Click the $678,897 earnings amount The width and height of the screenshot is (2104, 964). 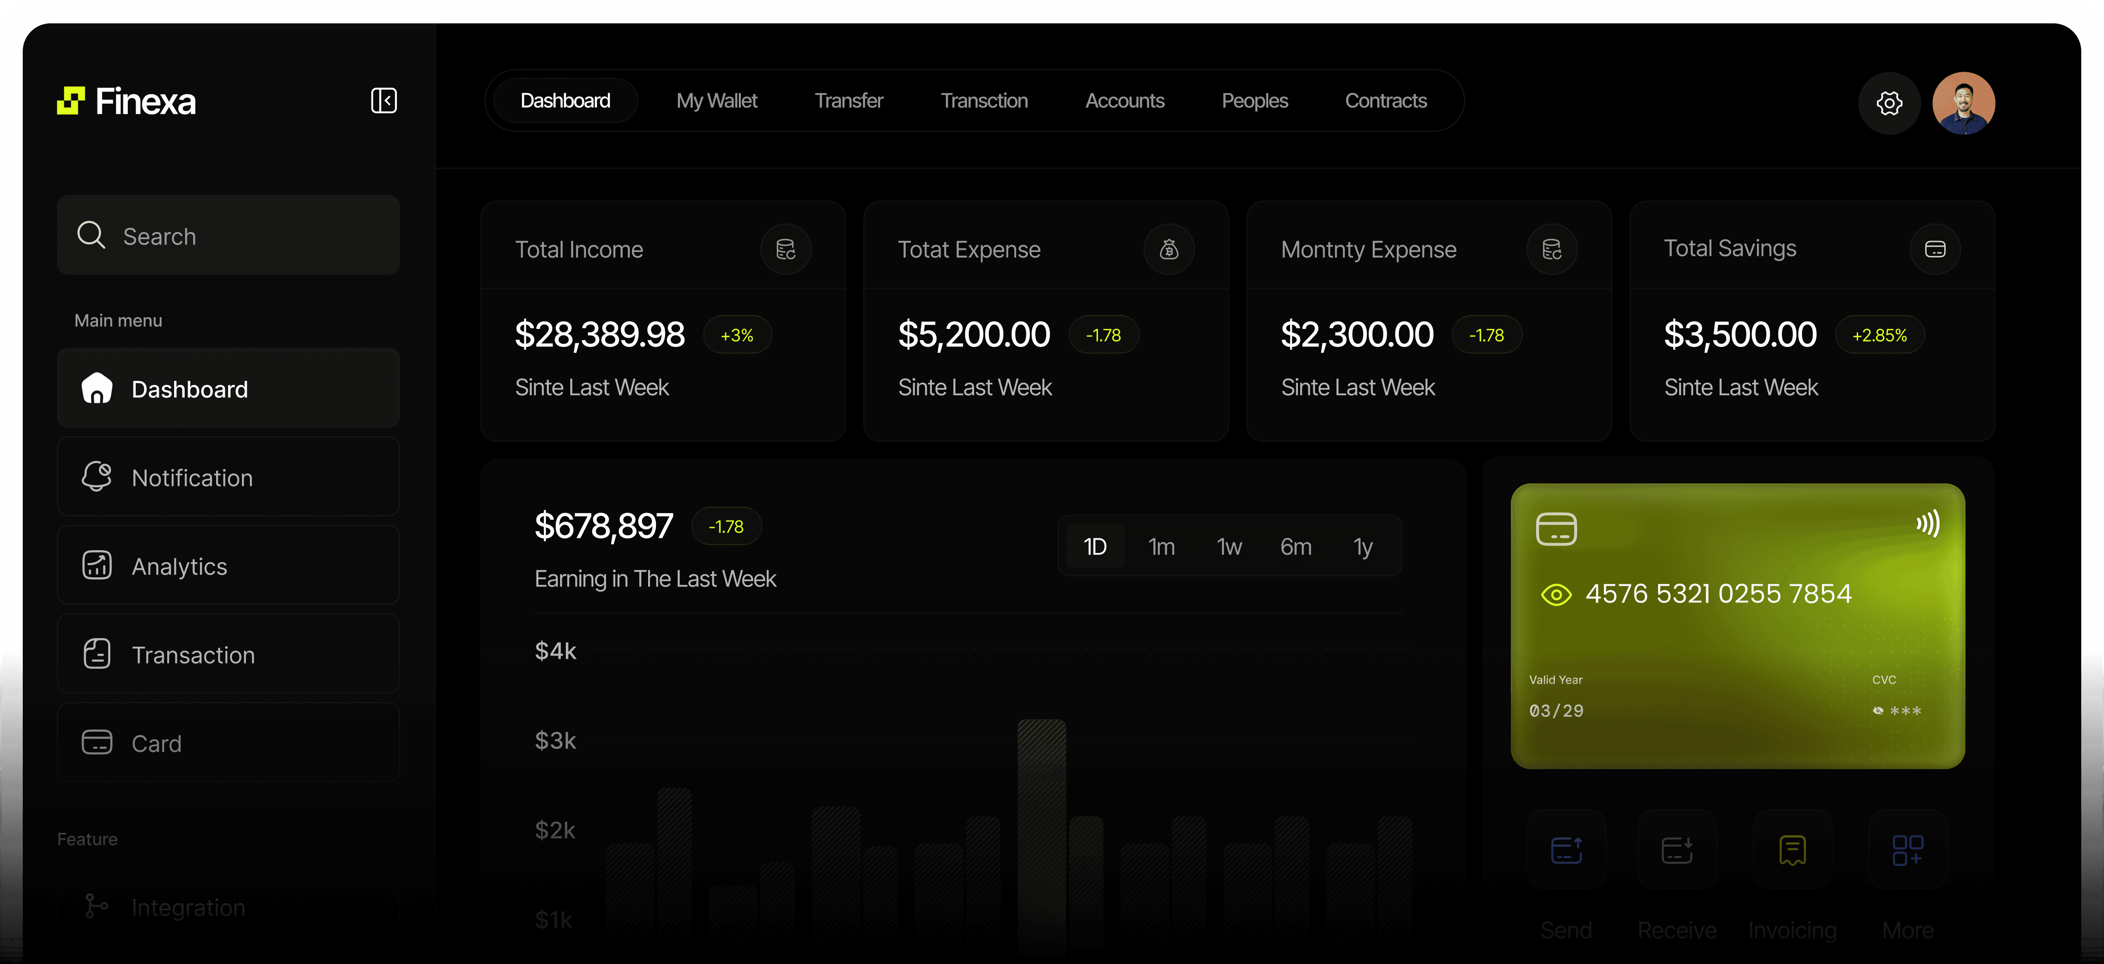(x=603, y=526)
